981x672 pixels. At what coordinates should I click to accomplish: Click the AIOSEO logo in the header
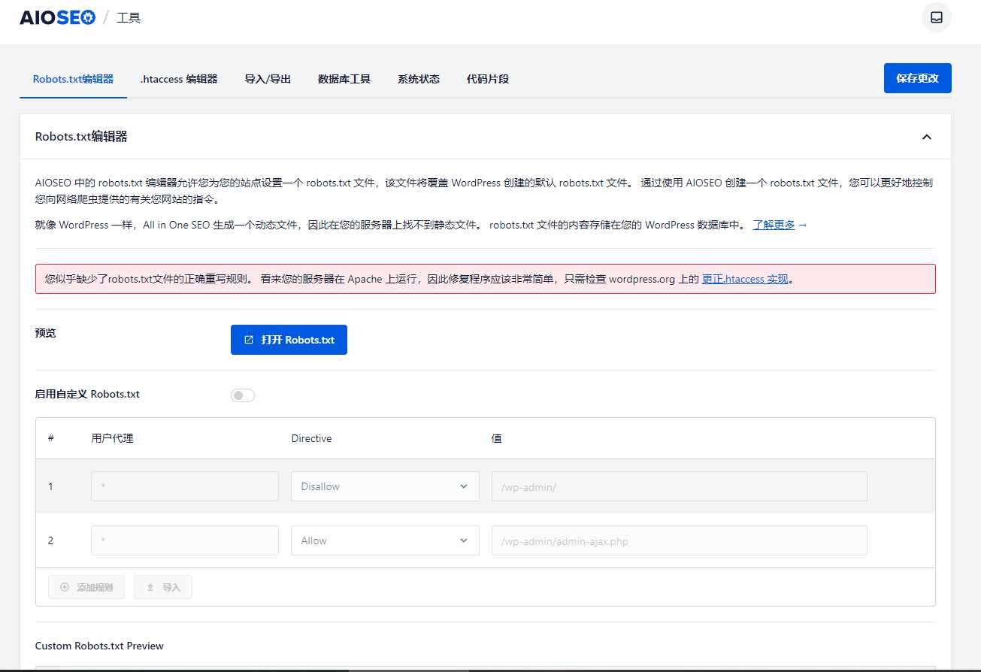[56, 17]
